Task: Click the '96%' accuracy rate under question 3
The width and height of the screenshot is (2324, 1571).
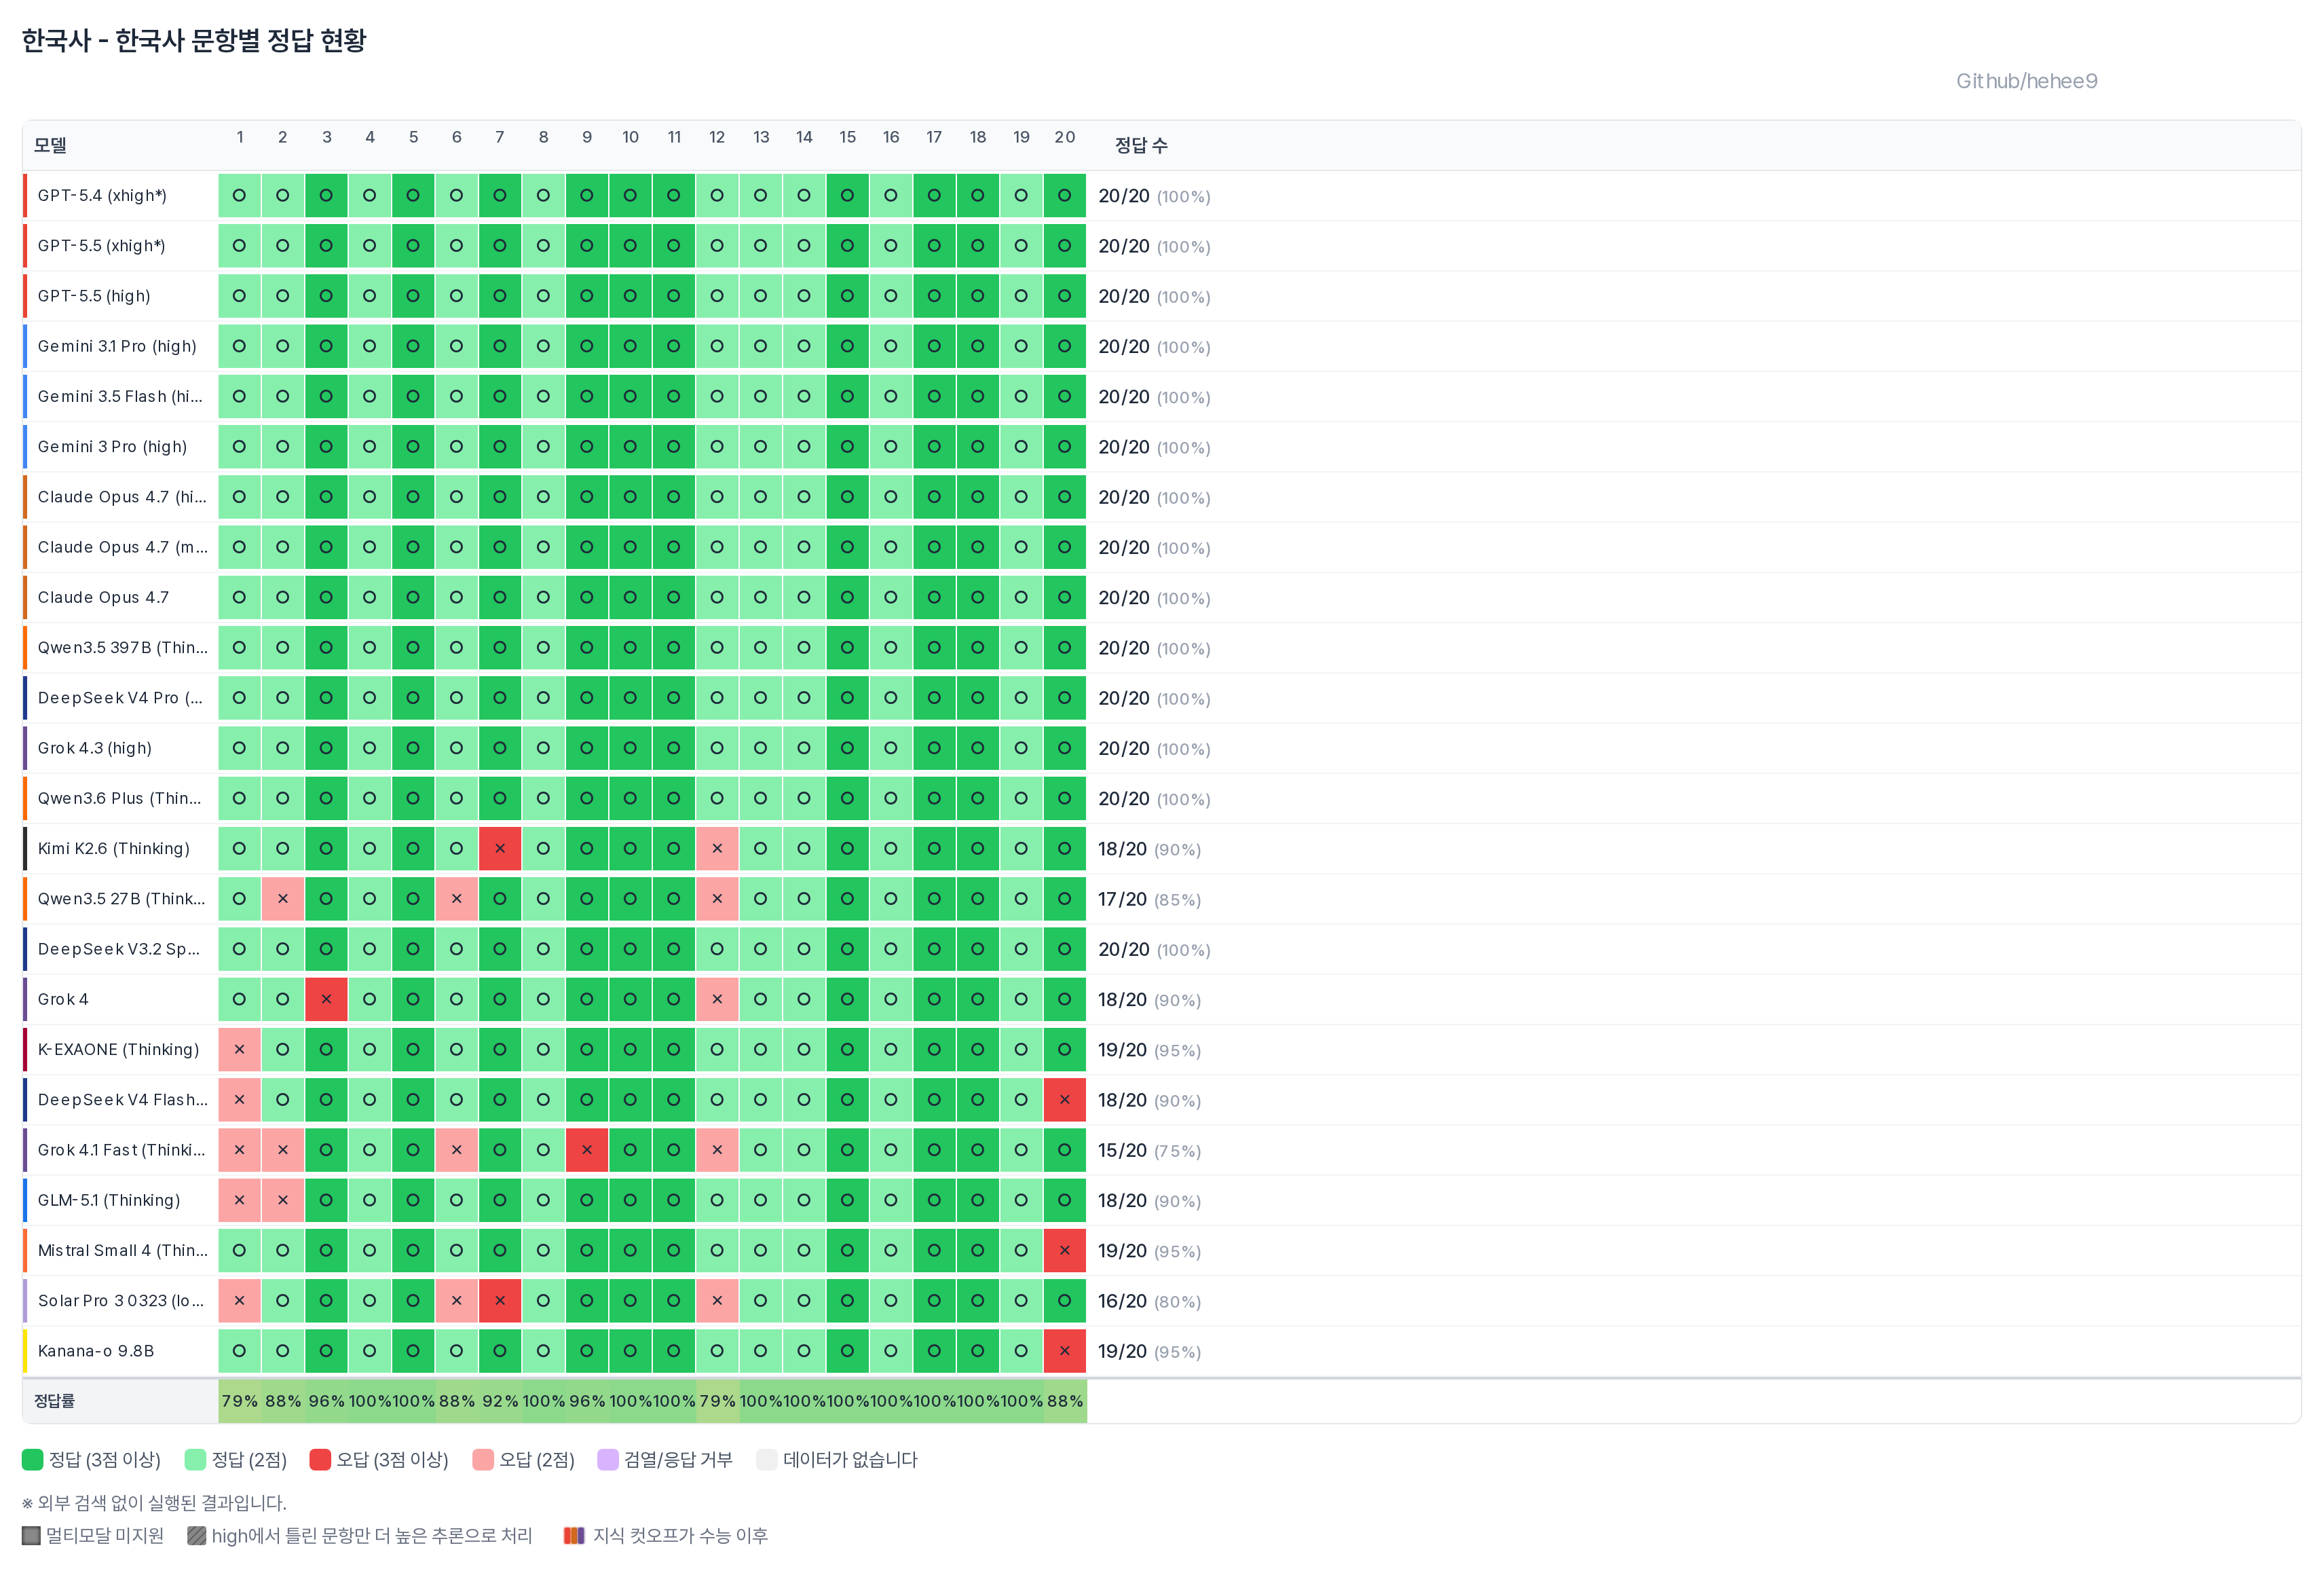Action: tap(326, 1401)
